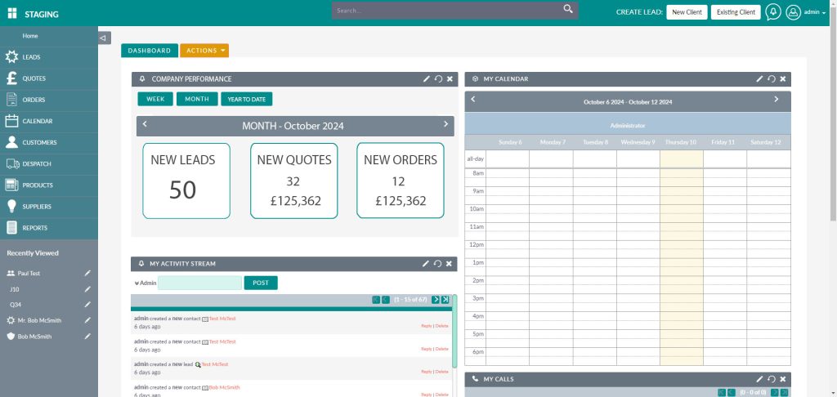This screenshot has height=397, width=837.
Task: Click the New Client button
Action: [687, 12]
